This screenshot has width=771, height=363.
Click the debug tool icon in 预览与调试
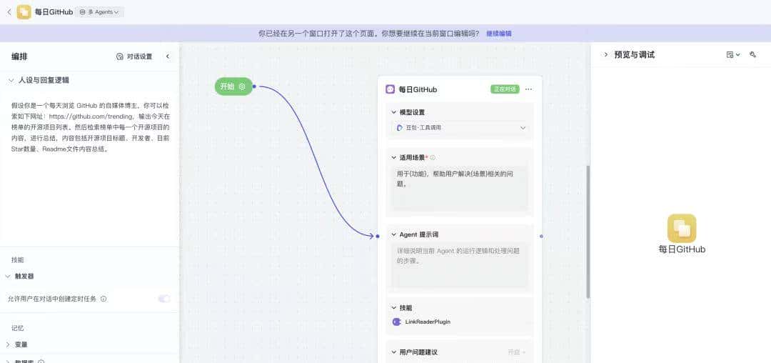753,54
